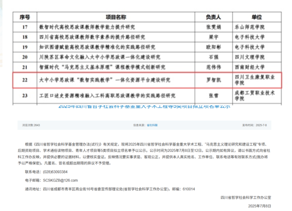Click 欧阳彬 in row 19

(x=213, y=47)
